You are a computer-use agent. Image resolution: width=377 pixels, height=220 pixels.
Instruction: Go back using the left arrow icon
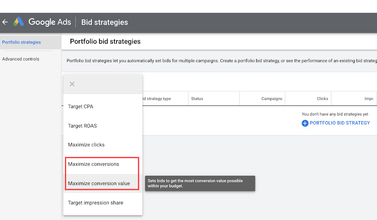pyautogui.click(x=5, y=22)
